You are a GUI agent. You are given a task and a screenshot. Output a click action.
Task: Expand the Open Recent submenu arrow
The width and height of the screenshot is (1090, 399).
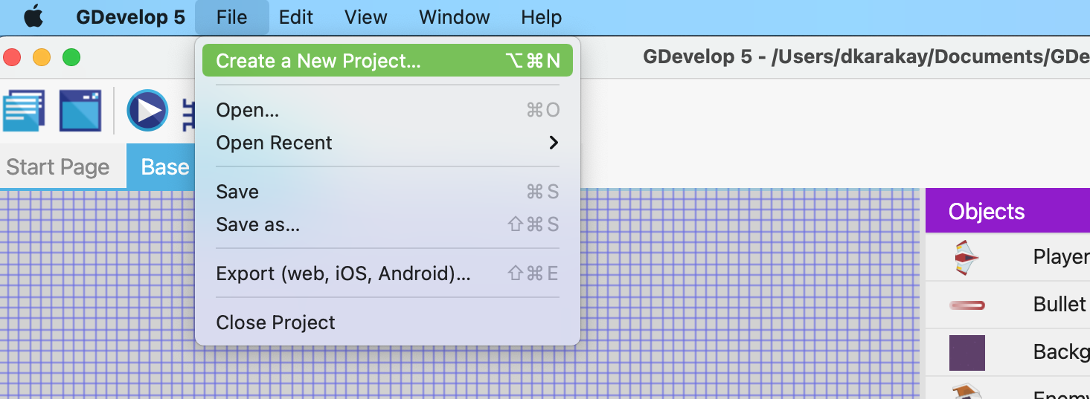click(553, 143)
